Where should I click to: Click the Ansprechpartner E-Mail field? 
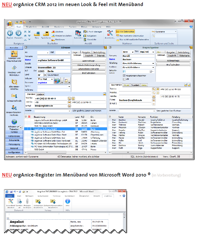pyautogui.click(x=135, y=100)
